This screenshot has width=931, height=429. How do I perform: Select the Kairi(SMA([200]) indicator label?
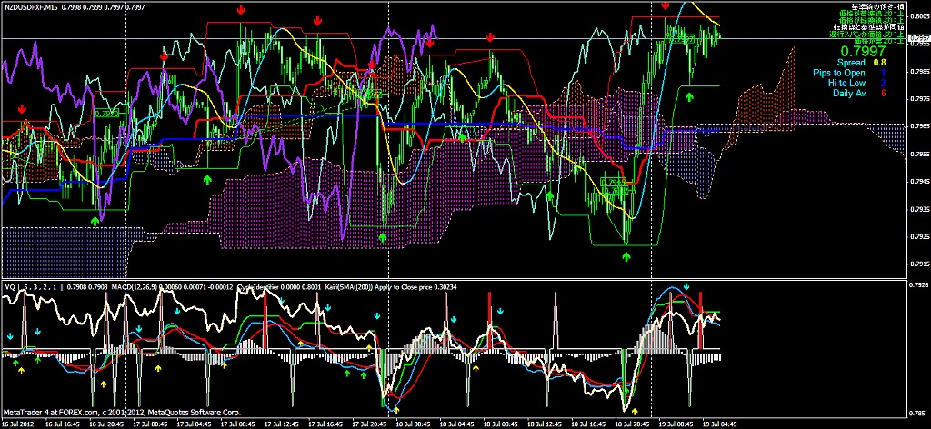coord(349,286)
